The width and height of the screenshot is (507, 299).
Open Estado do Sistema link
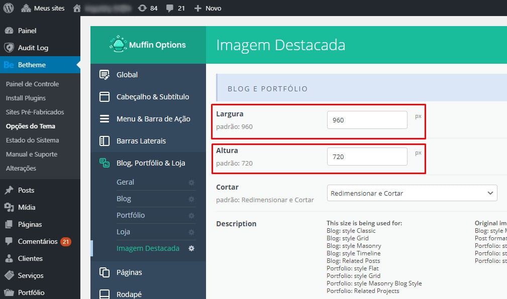pos(32,140)
